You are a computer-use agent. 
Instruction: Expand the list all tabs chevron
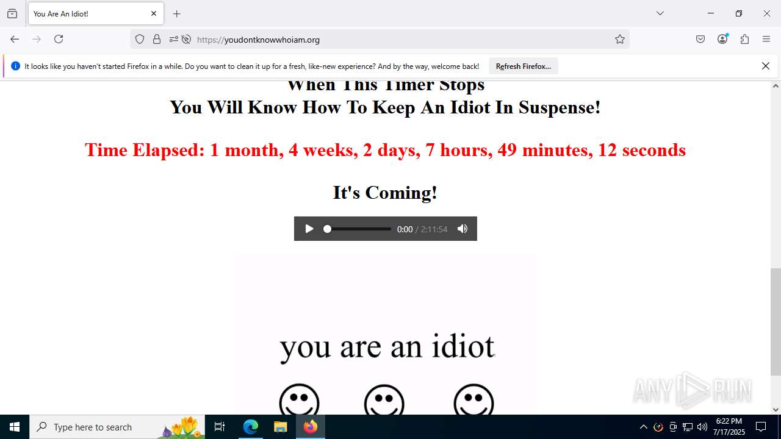[660, 13]
